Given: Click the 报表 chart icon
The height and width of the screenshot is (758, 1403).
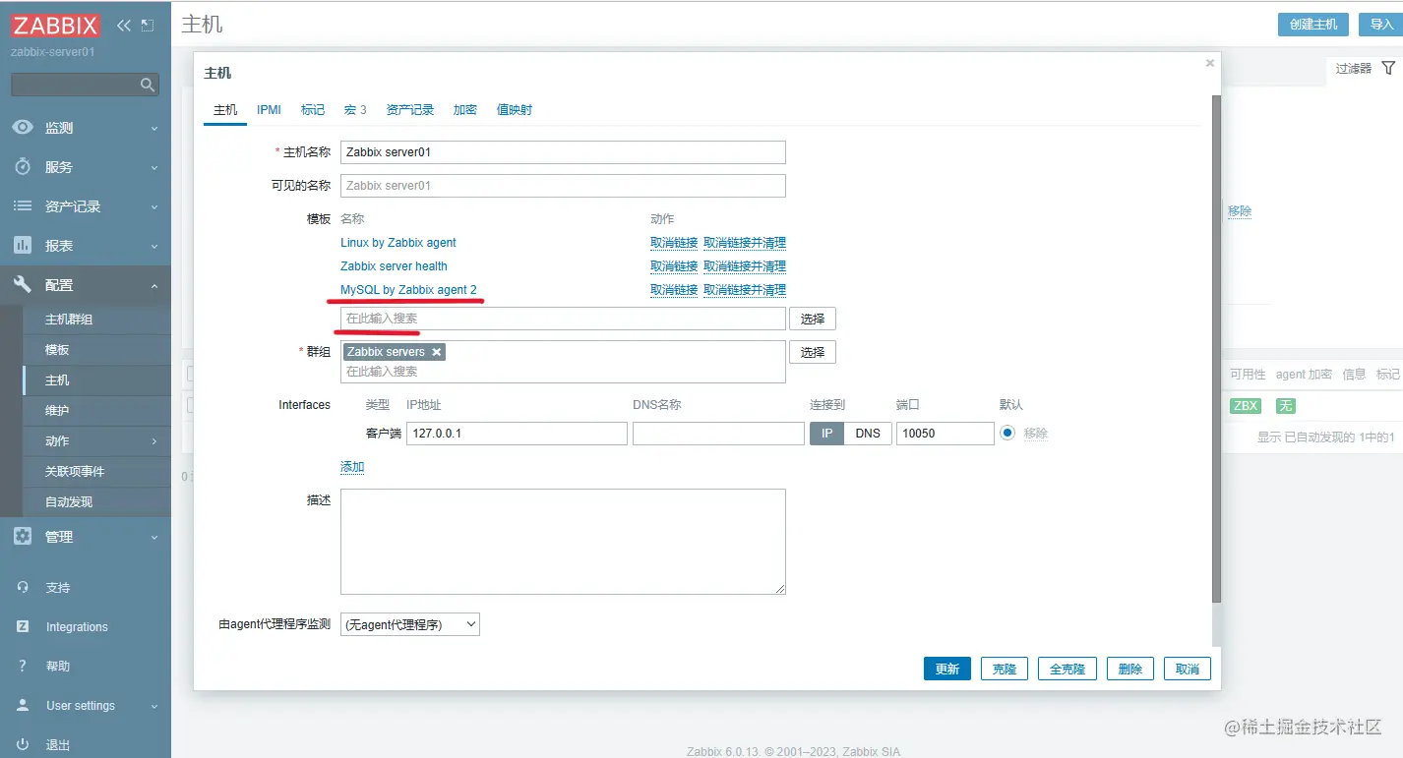Looking at the screenshot, I should point(23,246).
